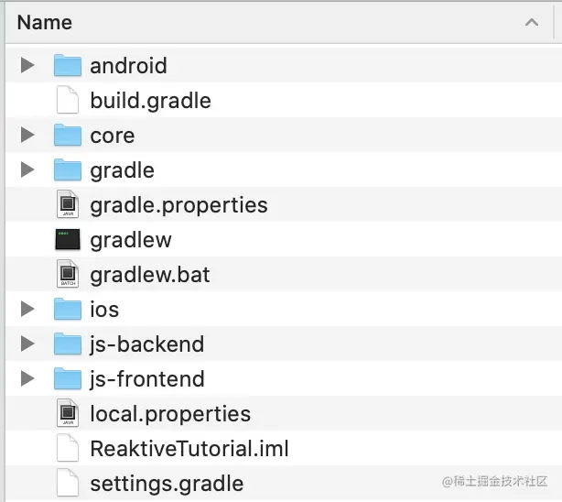Select the core folder name
The image size is (562, 502).
coord(112,136)
